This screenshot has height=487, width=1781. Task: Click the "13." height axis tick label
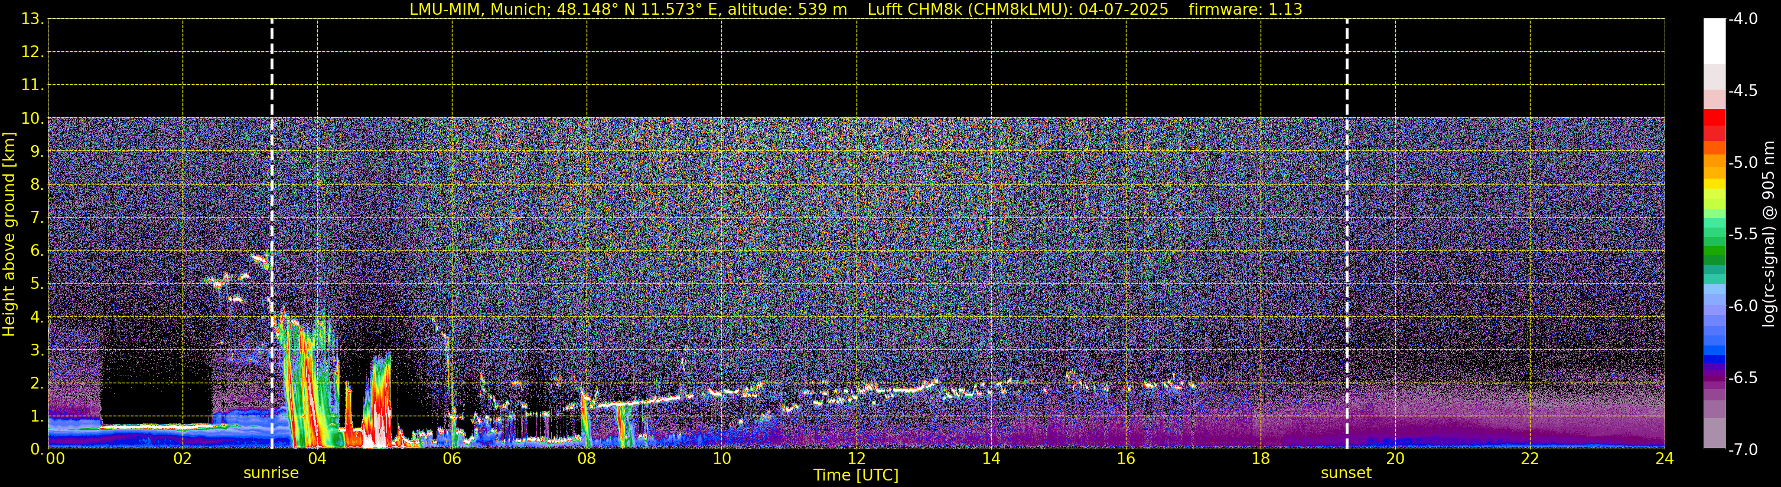tap(32, 19)
